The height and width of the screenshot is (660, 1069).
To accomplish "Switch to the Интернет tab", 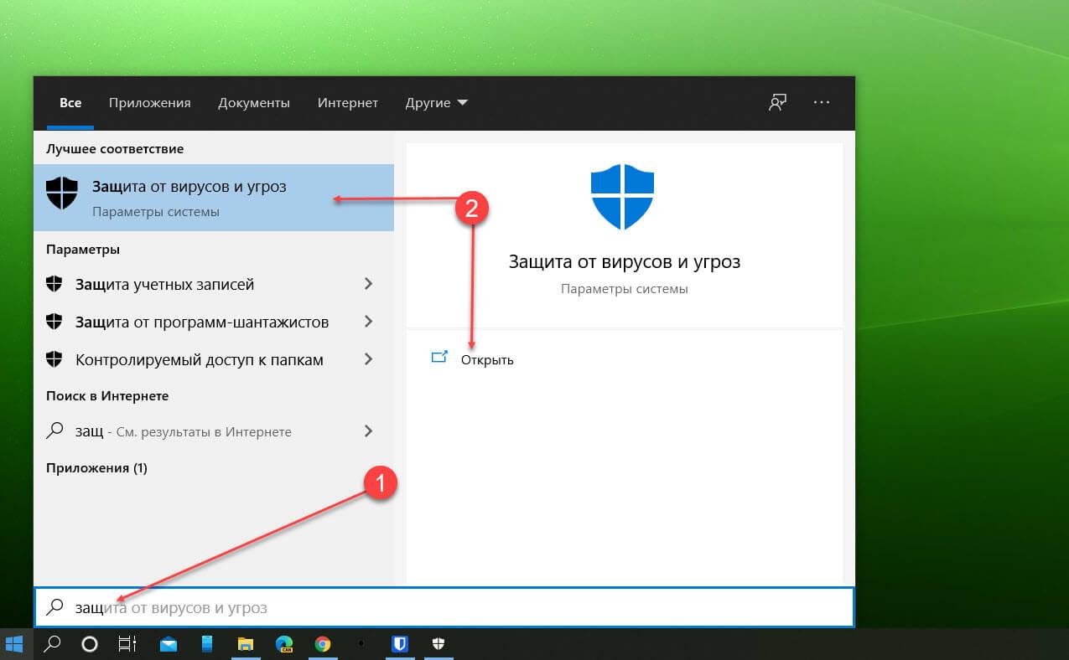I will pyautogui.click(x=348, y=103).
